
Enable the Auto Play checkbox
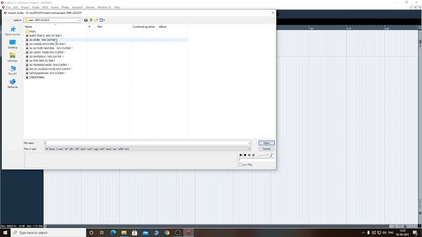pos(240,165)
